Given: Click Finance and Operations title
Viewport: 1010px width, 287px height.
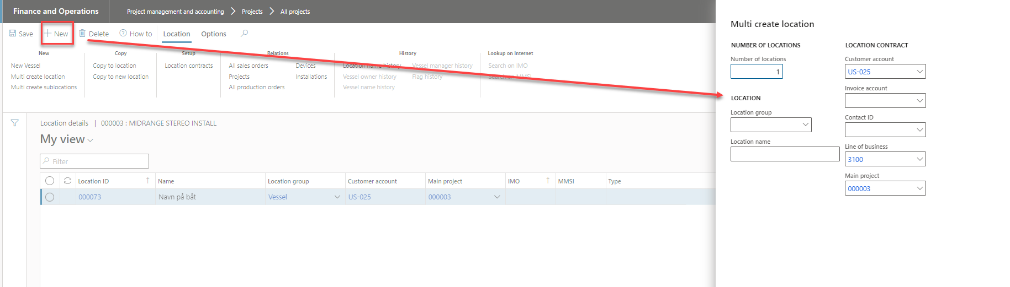Looking at the screenshot, I should (56, 11).
